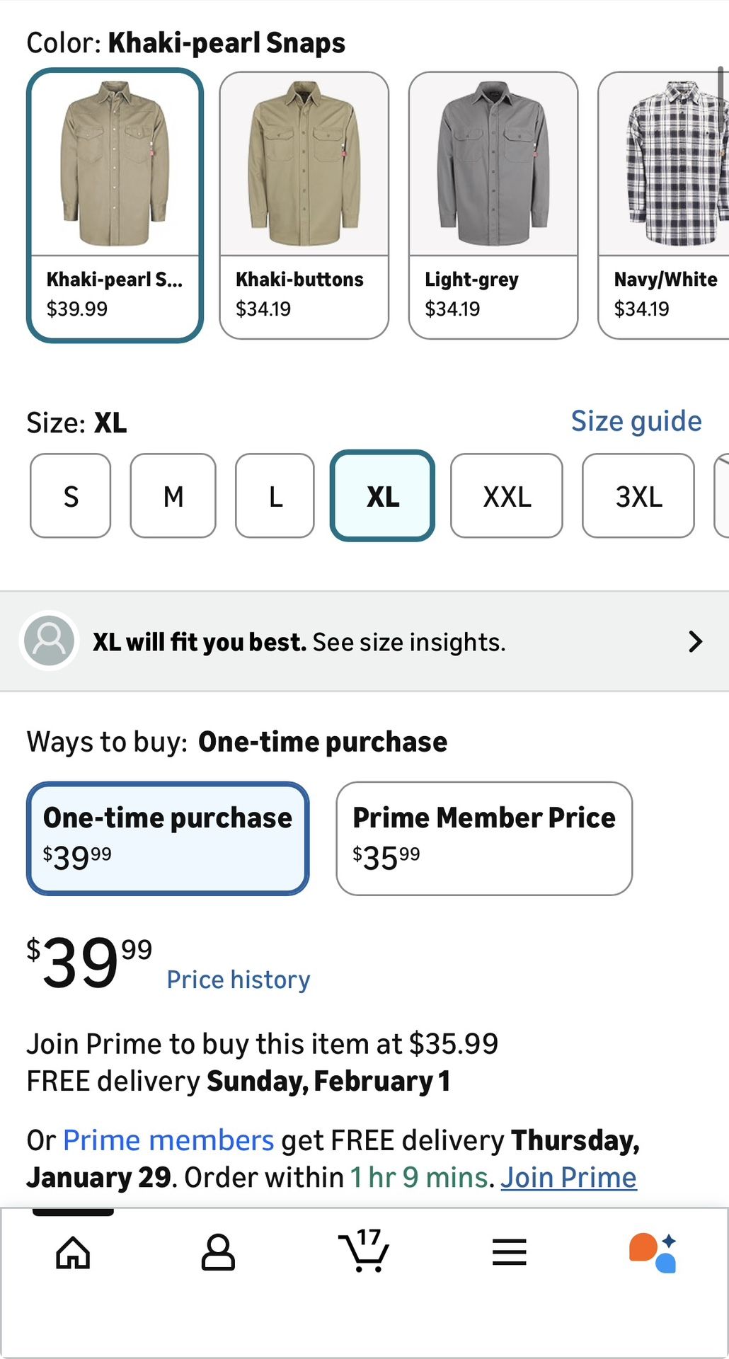The height and width of the screenshot is (1359, 729).
Task: Open the Size guide link
Action: click(636, 421)
